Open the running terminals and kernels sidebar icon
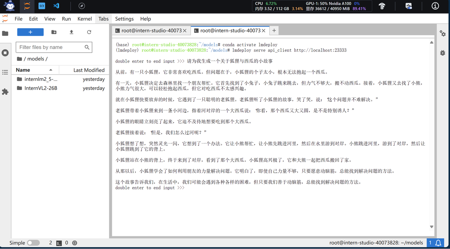Screen dimensions: 450x249 5,53
